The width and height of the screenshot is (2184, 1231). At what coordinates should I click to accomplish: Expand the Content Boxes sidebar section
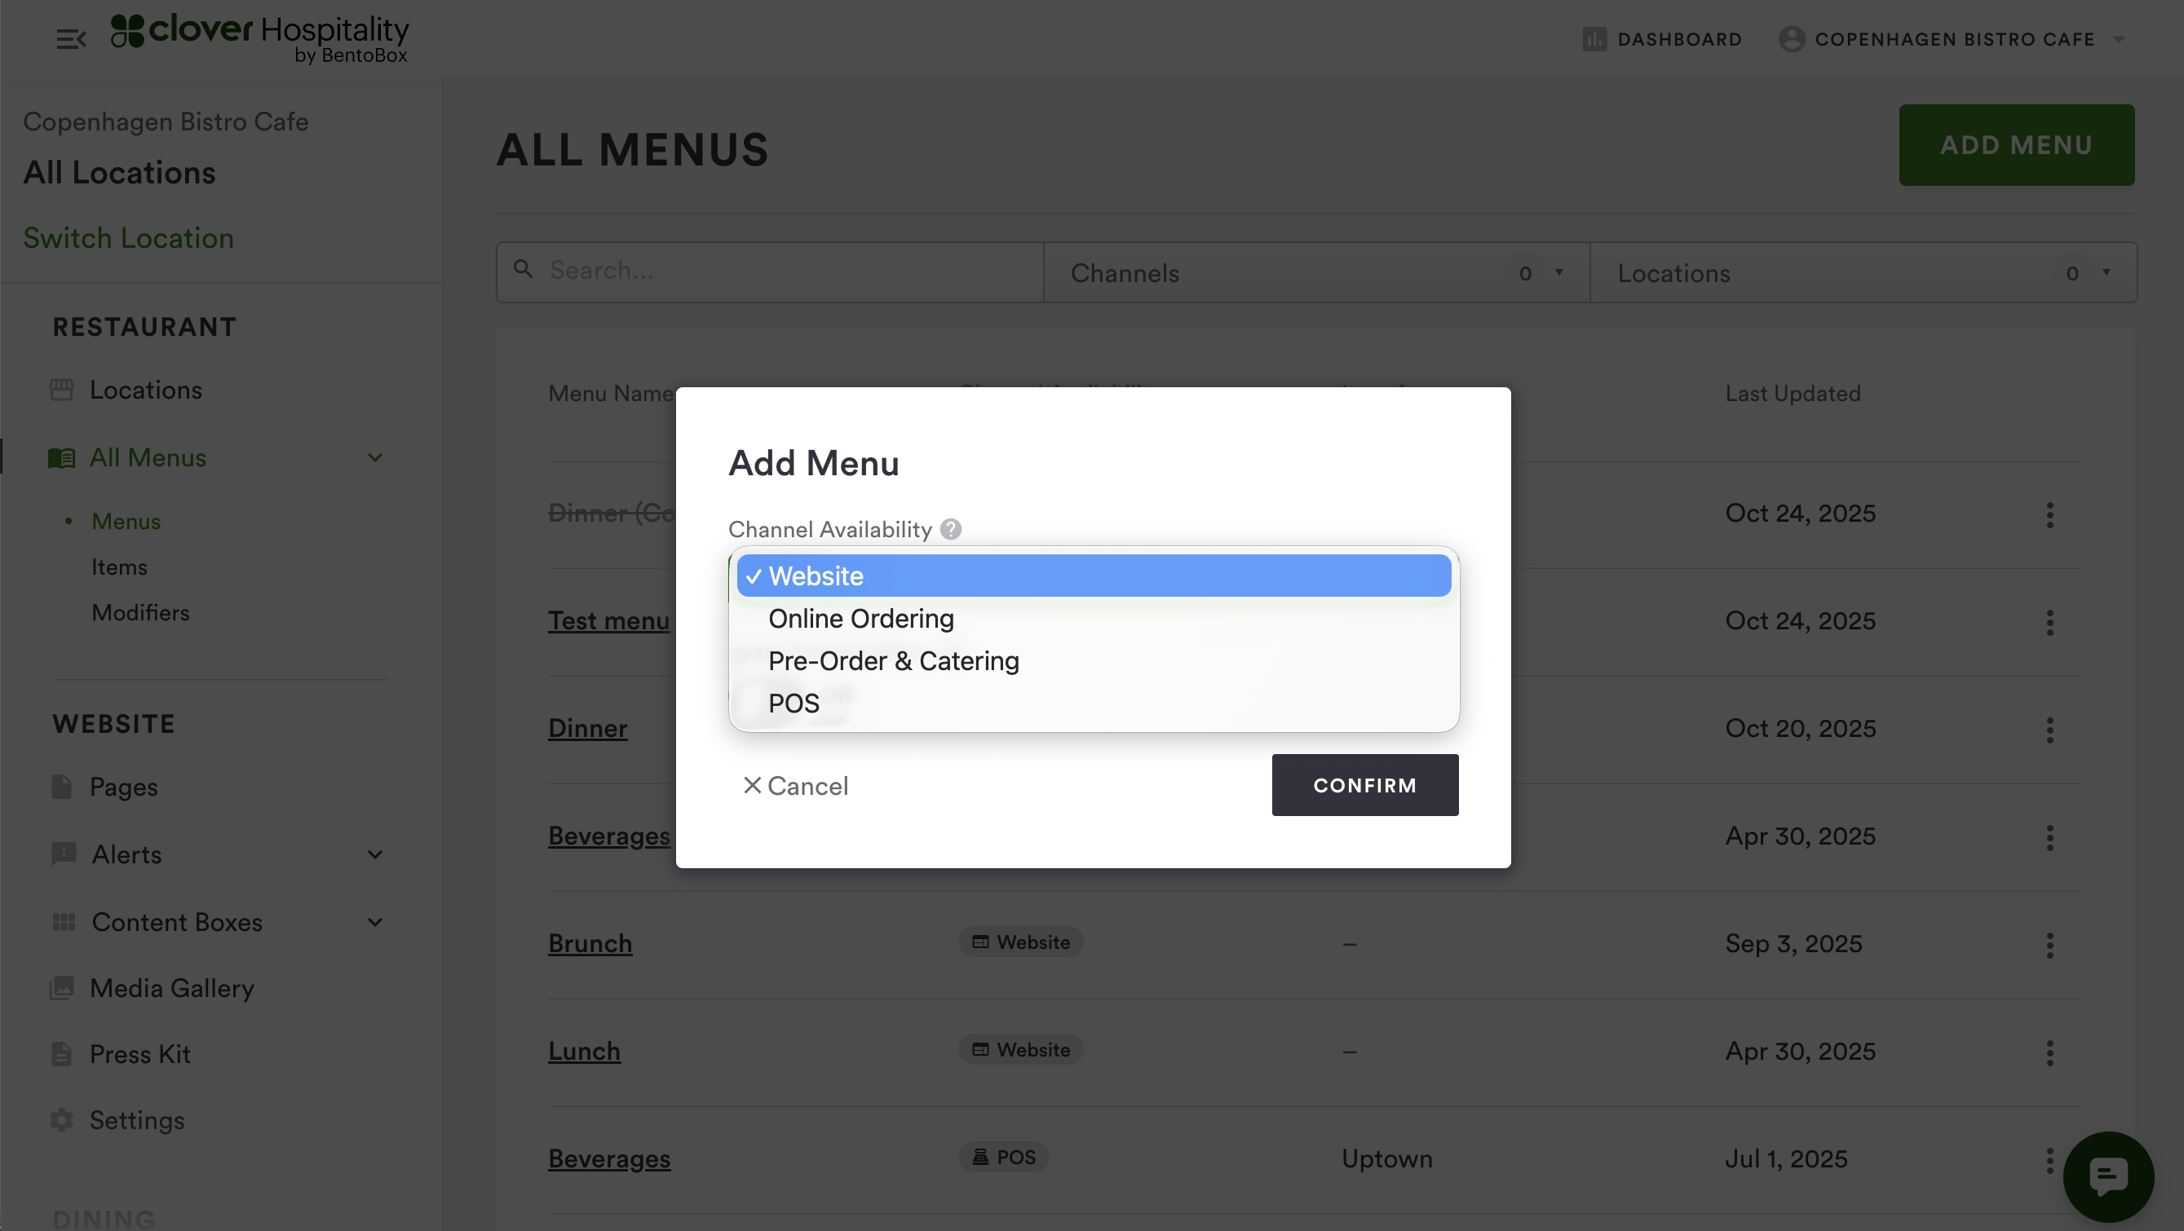coord(375,922)
